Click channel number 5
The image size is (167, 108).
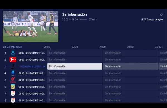click(x=5, y=80)
